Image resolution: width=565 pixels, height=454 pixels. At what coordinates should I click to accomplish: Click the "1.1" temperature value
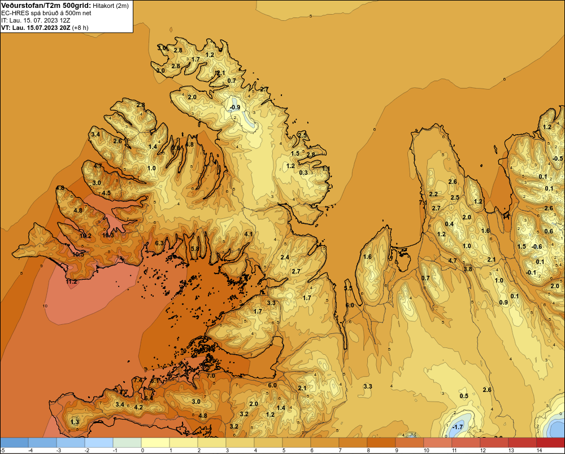click(326, 169)
